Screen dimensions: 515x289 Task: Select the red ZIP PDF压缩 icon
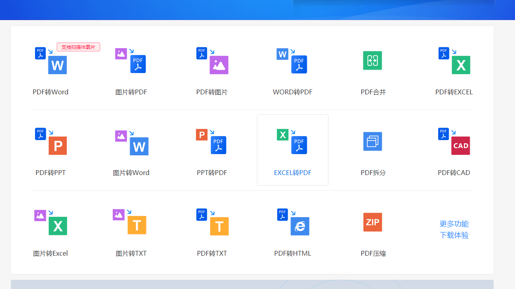tap(373, 222)
